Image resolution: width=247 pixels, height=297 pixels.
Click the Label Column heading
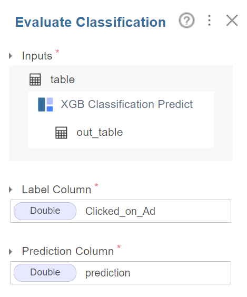[57, 190]
